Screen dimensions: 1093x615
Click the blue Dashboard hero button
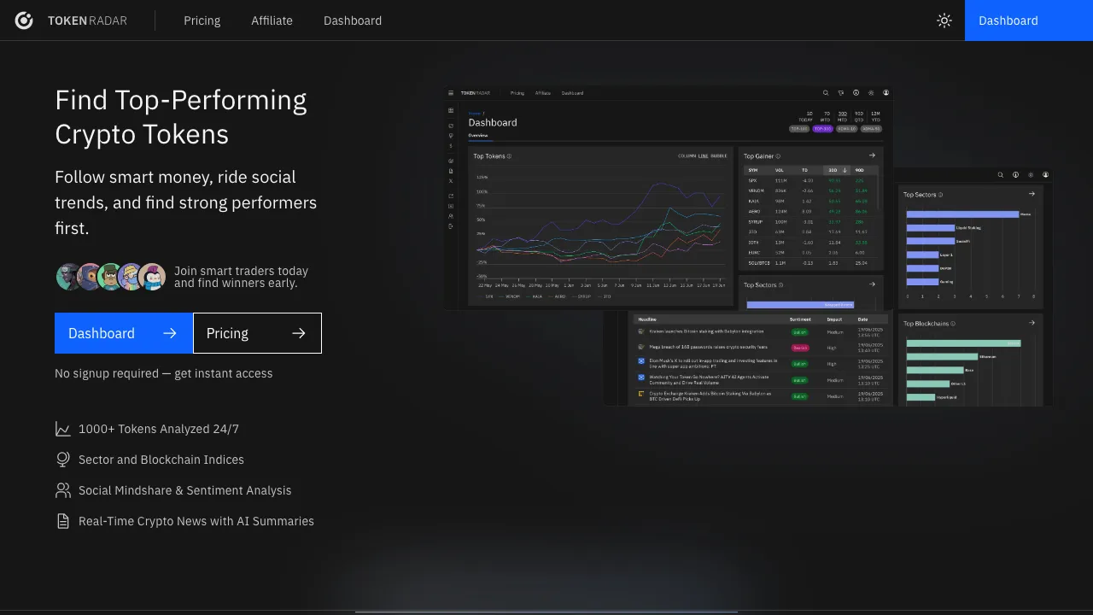(x=124, y=333)
